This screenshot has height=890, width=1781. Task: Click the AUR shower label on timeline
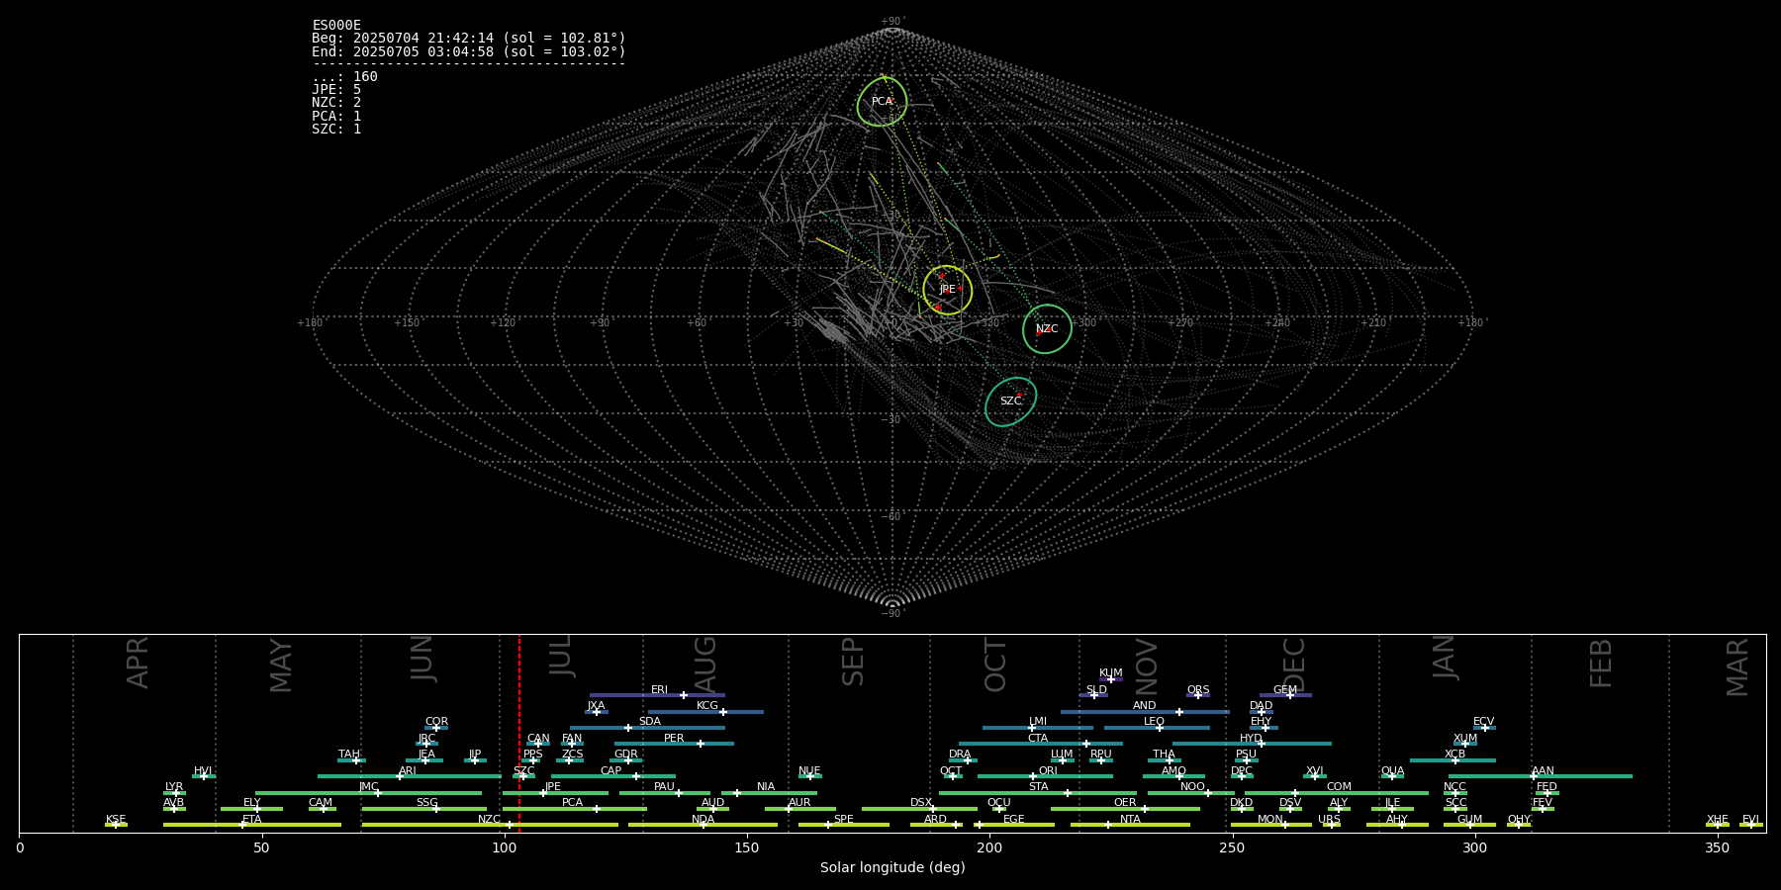[799, 803]
